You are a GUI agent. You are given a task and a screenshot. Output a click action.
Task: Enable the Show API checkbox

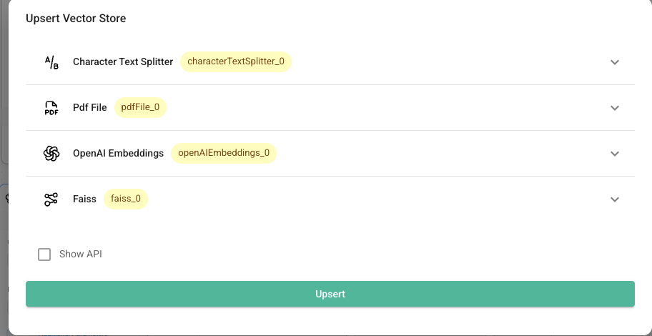(44, 255)
